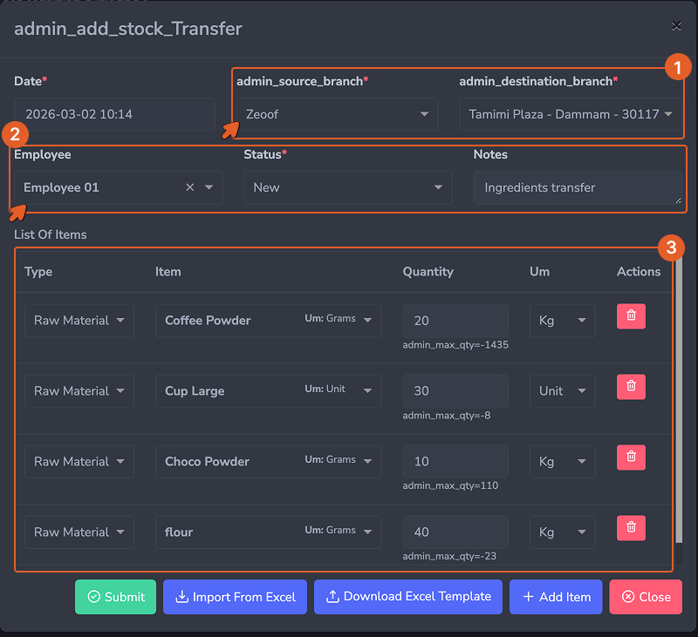Add a new item row
Screen dimensions: 698x637
(x=556, y=597)
